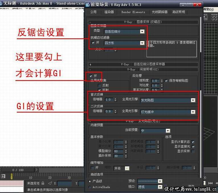Enable 显示采样 checkbox
The width and height of the screenshot is (218, 193).
pos(193,151)
